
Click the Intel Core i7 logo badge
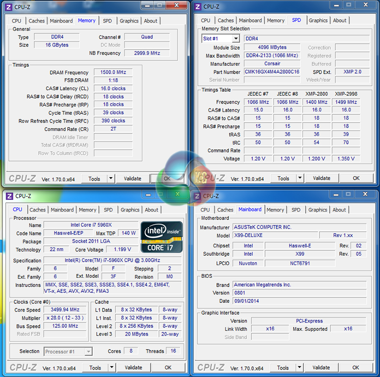(162, 237)
